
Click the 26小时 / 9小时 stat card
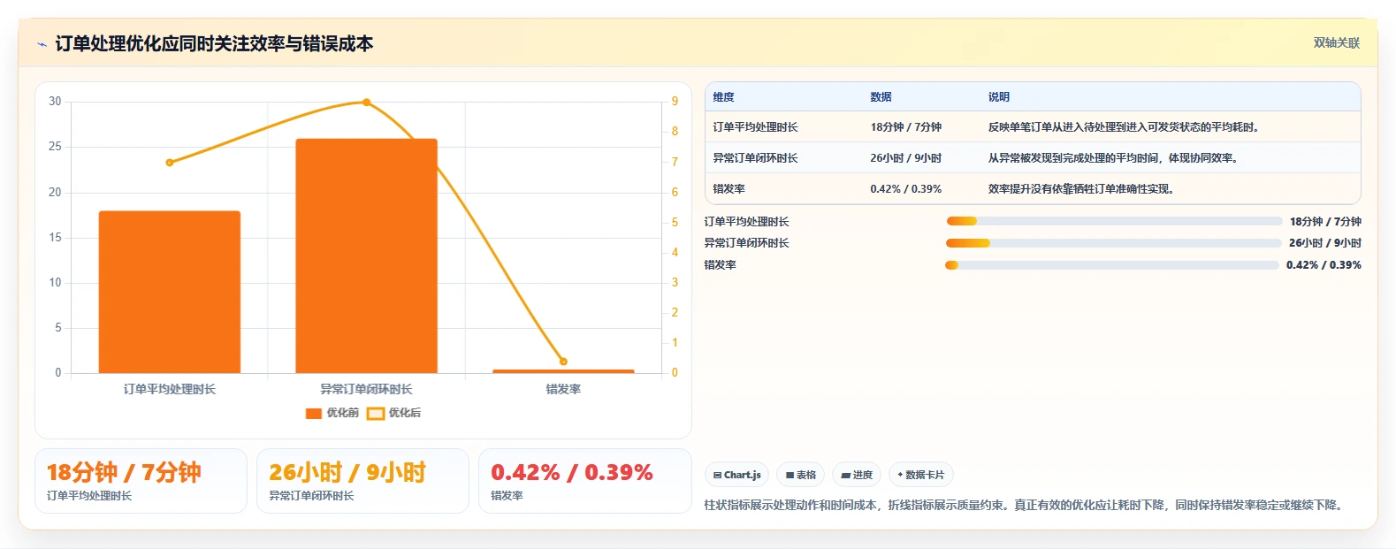362,481
